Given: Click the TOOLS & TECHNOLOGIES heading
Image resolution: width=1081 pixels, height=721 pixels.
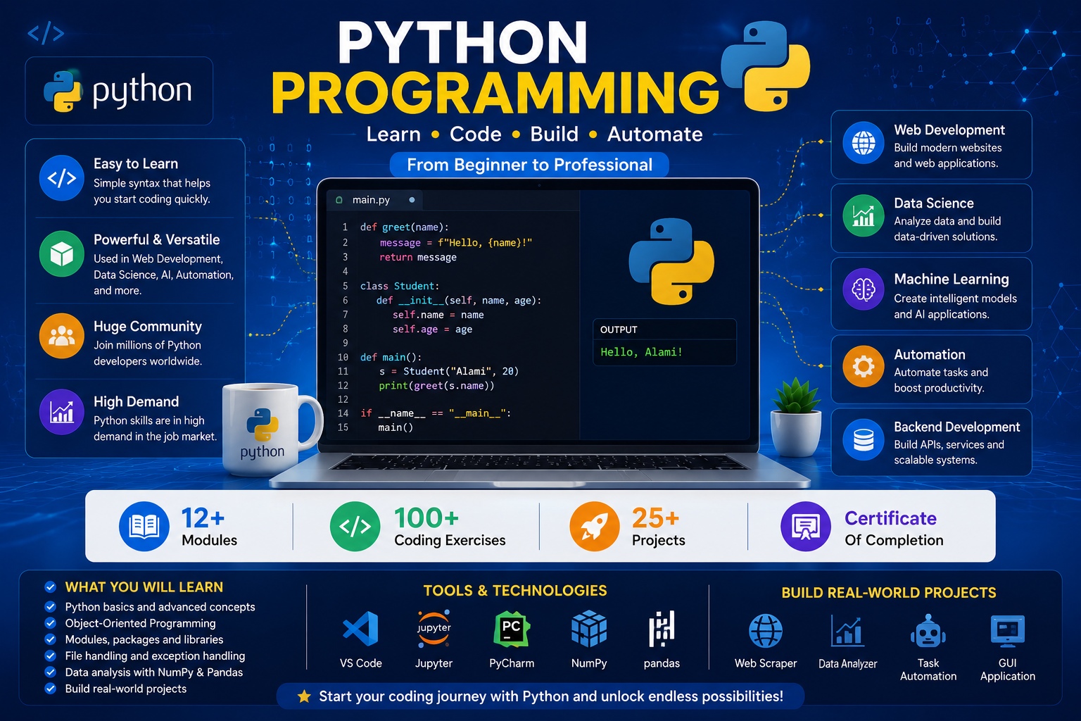Looking at the screenshot, I should [x=515, y=591].
